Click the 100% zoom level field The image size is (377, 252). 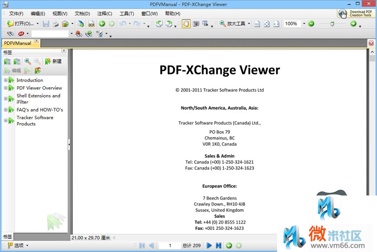coord(292,24)
